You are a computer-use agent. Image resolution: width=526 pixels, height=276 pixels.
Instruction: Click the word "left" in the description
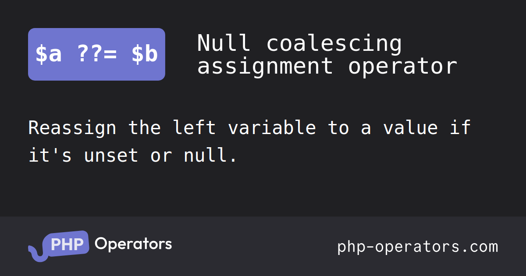(194, 128)
